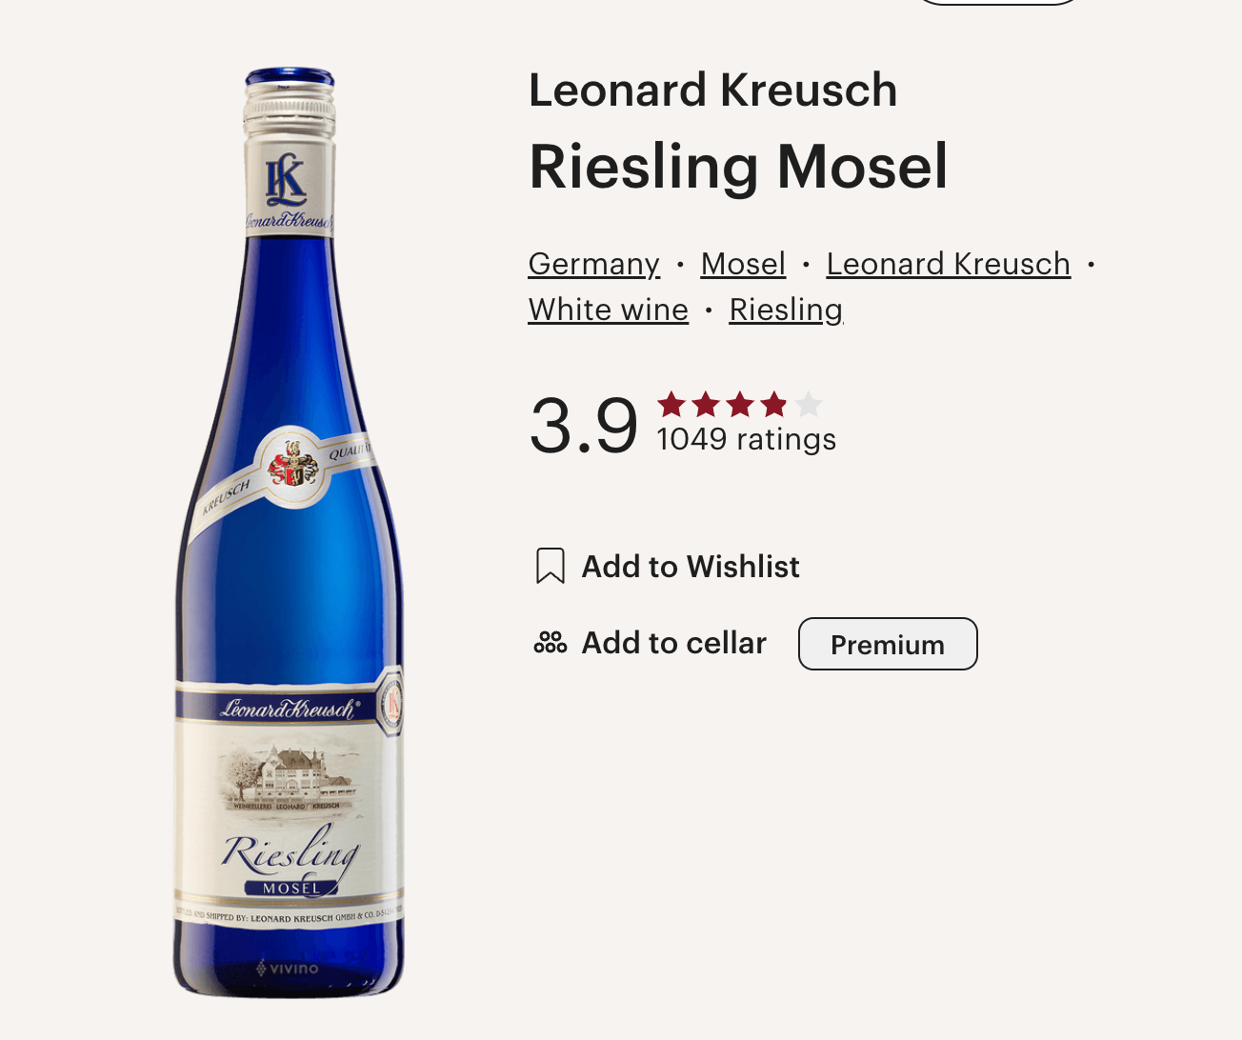The width and height of the screenshot is (1242, 1040).
Task: Open the 1049 ratings count
Action: pos(746,439)
